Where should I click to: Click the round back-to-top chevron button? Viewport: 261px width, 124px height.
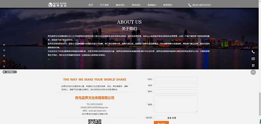(253, 72)
